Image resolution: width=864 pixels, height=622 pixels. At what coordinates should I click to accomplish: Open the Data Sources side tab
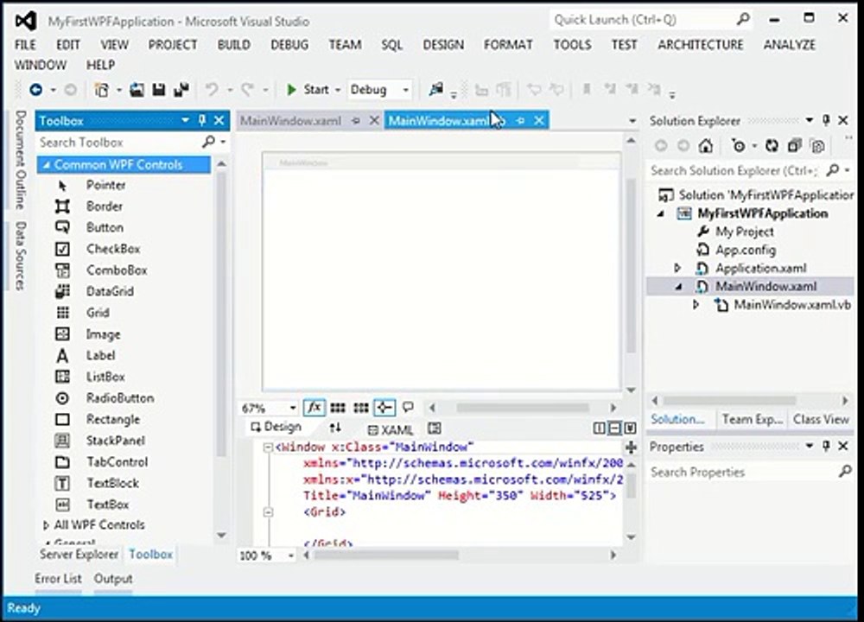(21, 257)
